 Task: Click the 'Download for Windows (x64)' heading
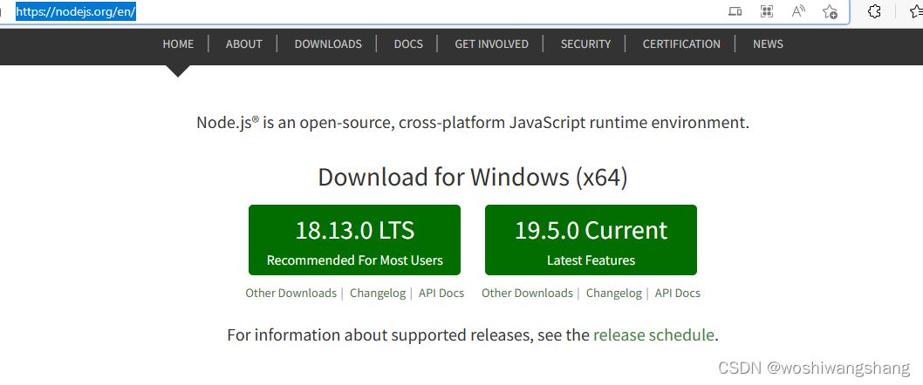(473, 178)
